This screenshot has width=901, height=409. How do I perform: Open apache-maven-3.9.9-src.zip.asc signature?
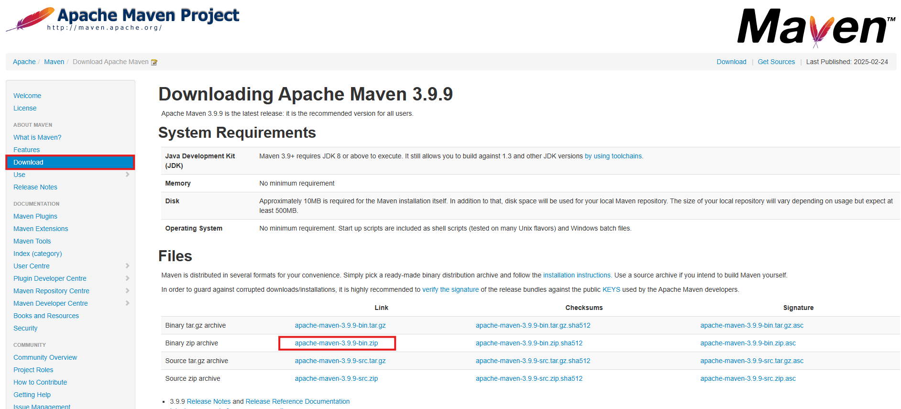748,378
